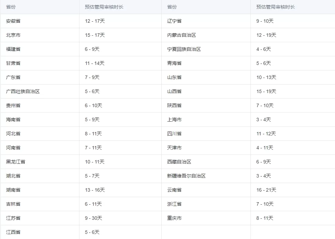Select the 广西壮族自治区 cell
The height and width of the screenshot is (239, 335).
23,91
